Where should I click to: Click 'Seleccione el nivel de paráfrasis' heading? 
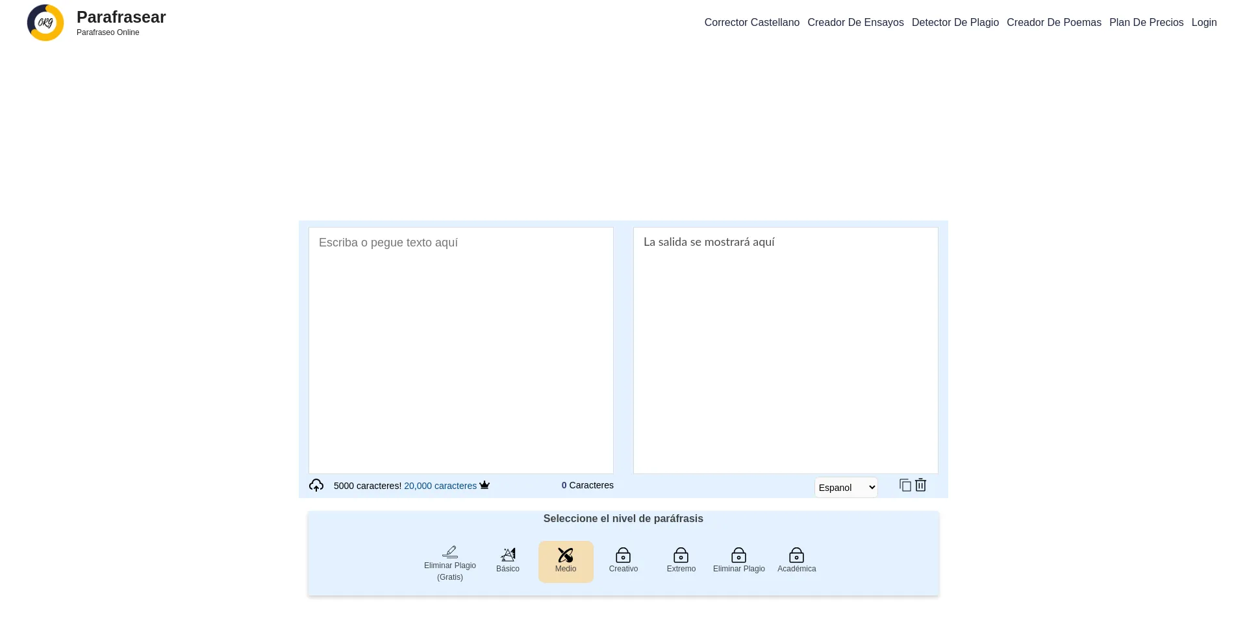623,519
